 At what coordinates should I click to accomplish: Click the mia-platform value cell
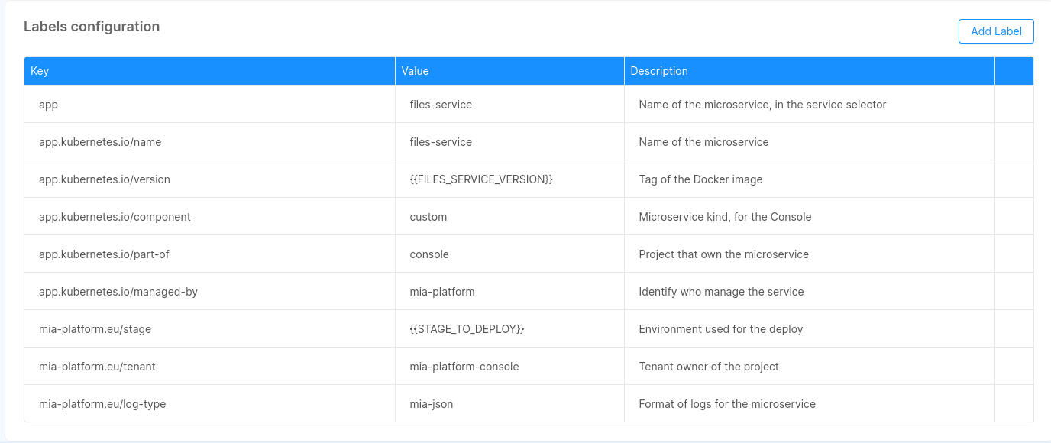442,292
